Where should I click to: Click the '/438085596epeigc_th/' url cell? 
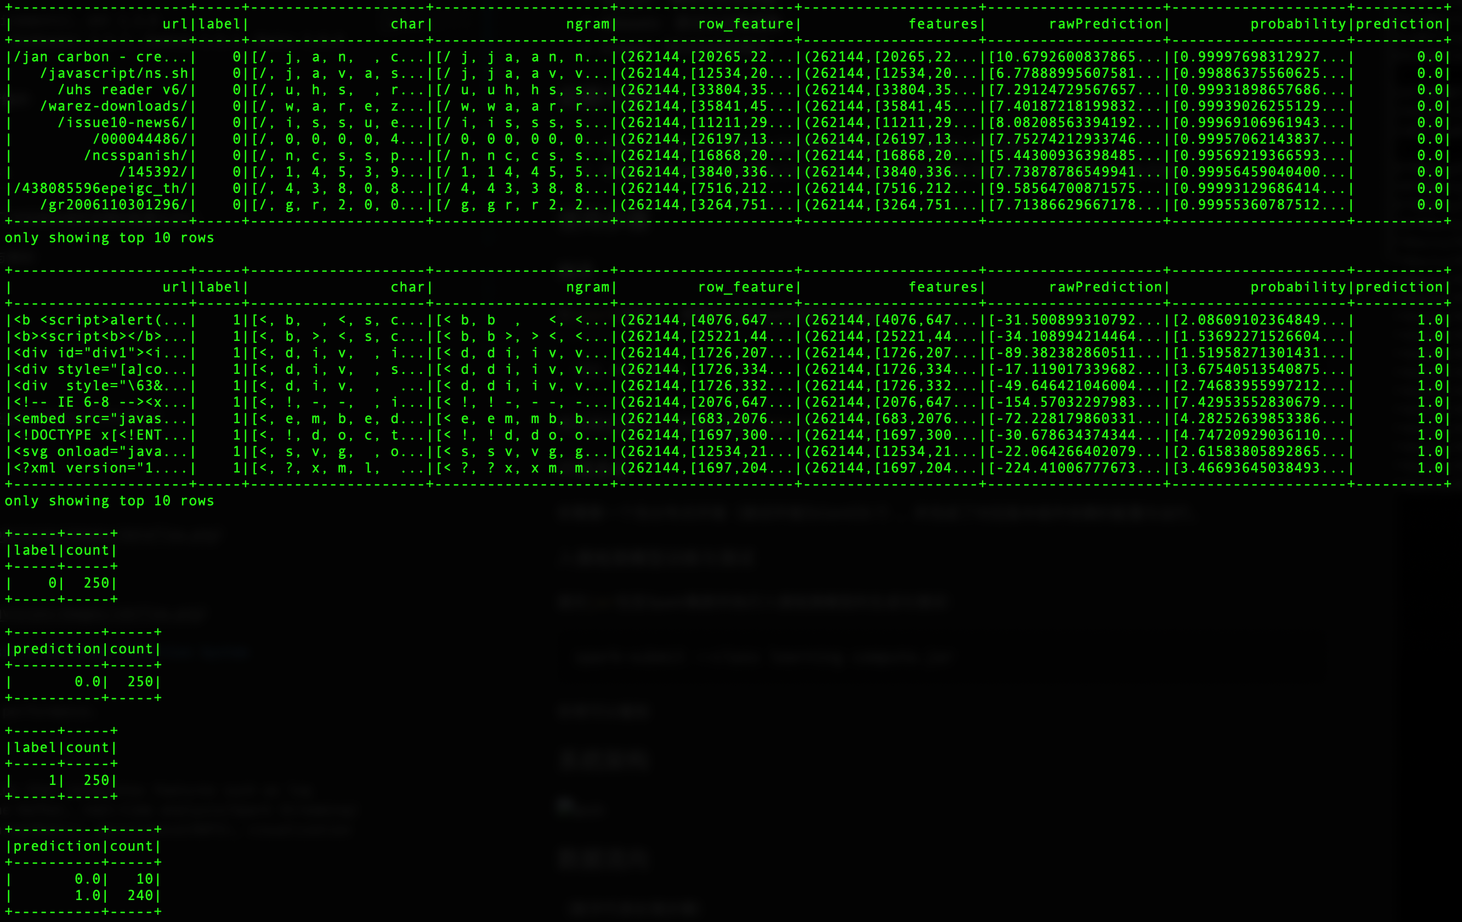coord(101,188)
